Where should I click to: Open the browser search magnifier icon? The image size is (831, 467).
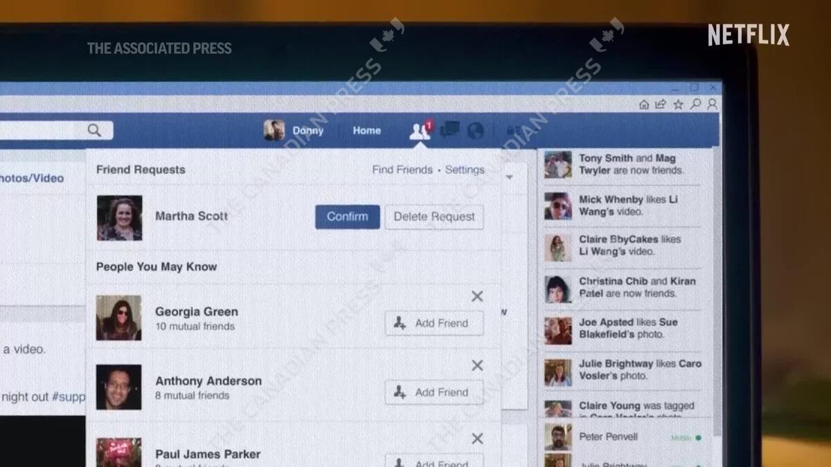coord(696,104)
